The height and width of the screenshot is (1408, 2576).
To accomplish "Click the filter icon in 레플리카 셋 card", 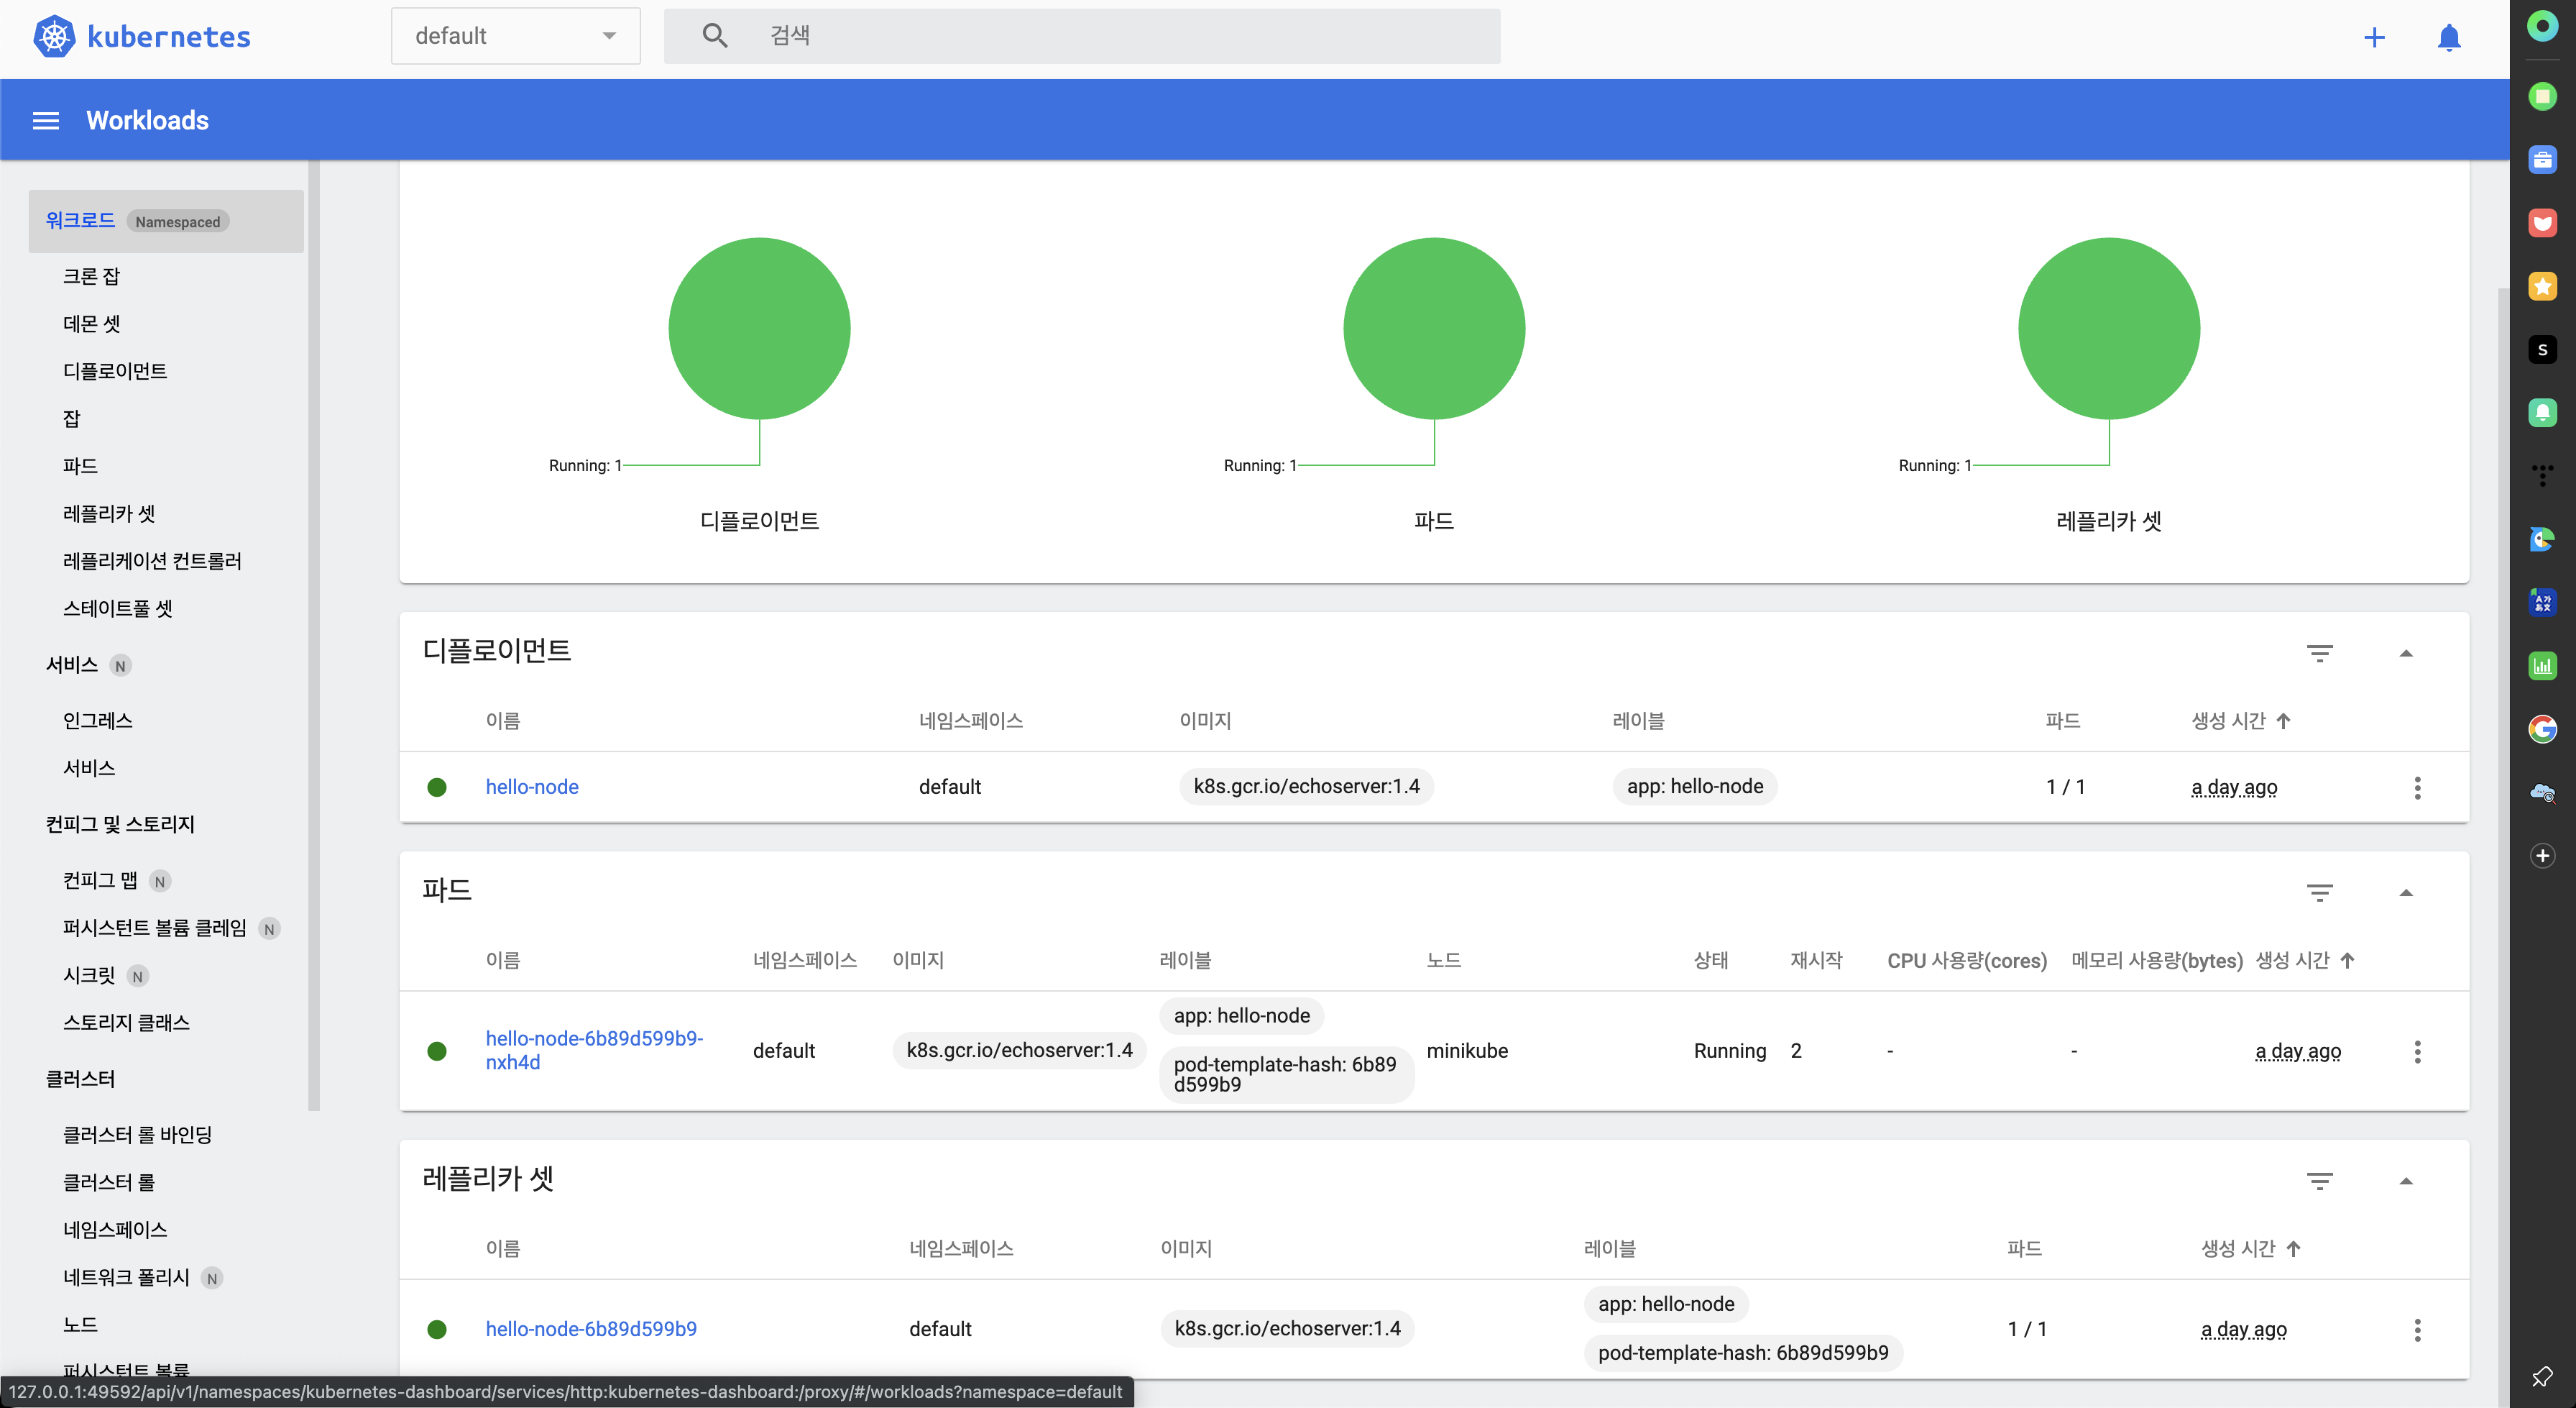I will click(x=2319, y=1181).
